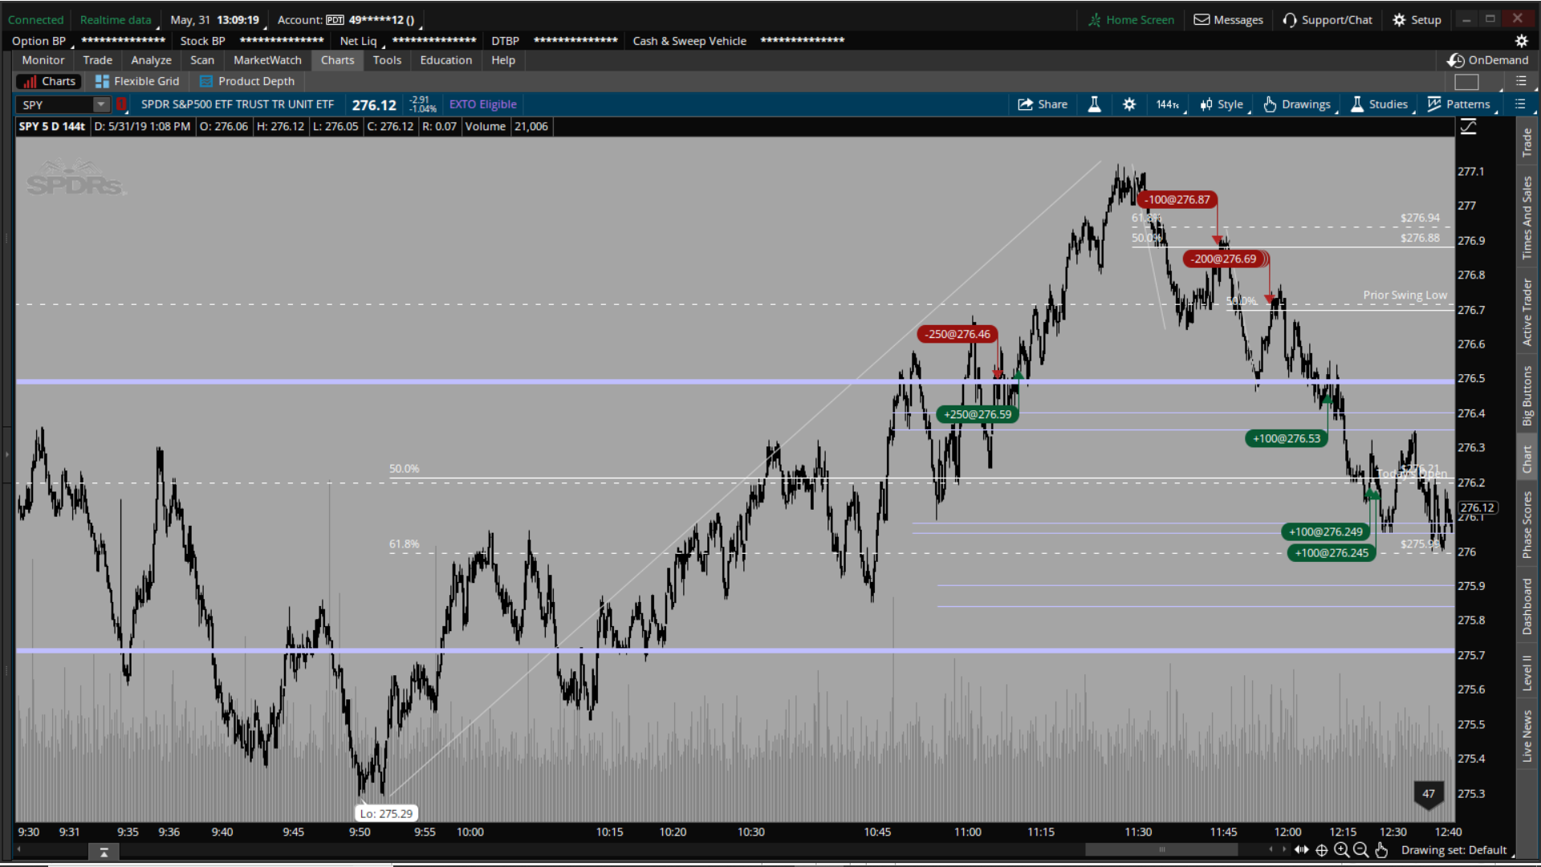Click the EXTO Eligible label
The image size is (1541, 867).
point(482,104)
